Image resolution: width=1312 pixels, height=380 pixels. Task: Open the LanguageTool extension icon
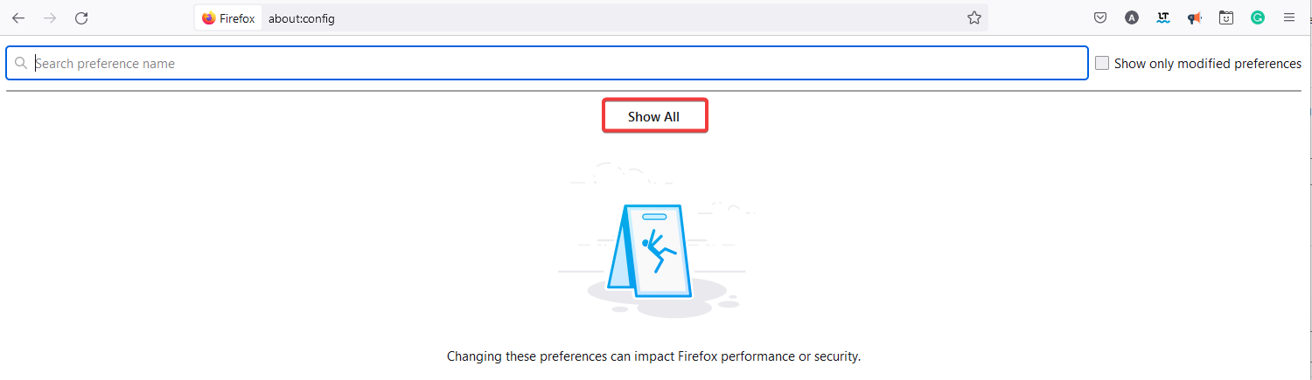1162,18
